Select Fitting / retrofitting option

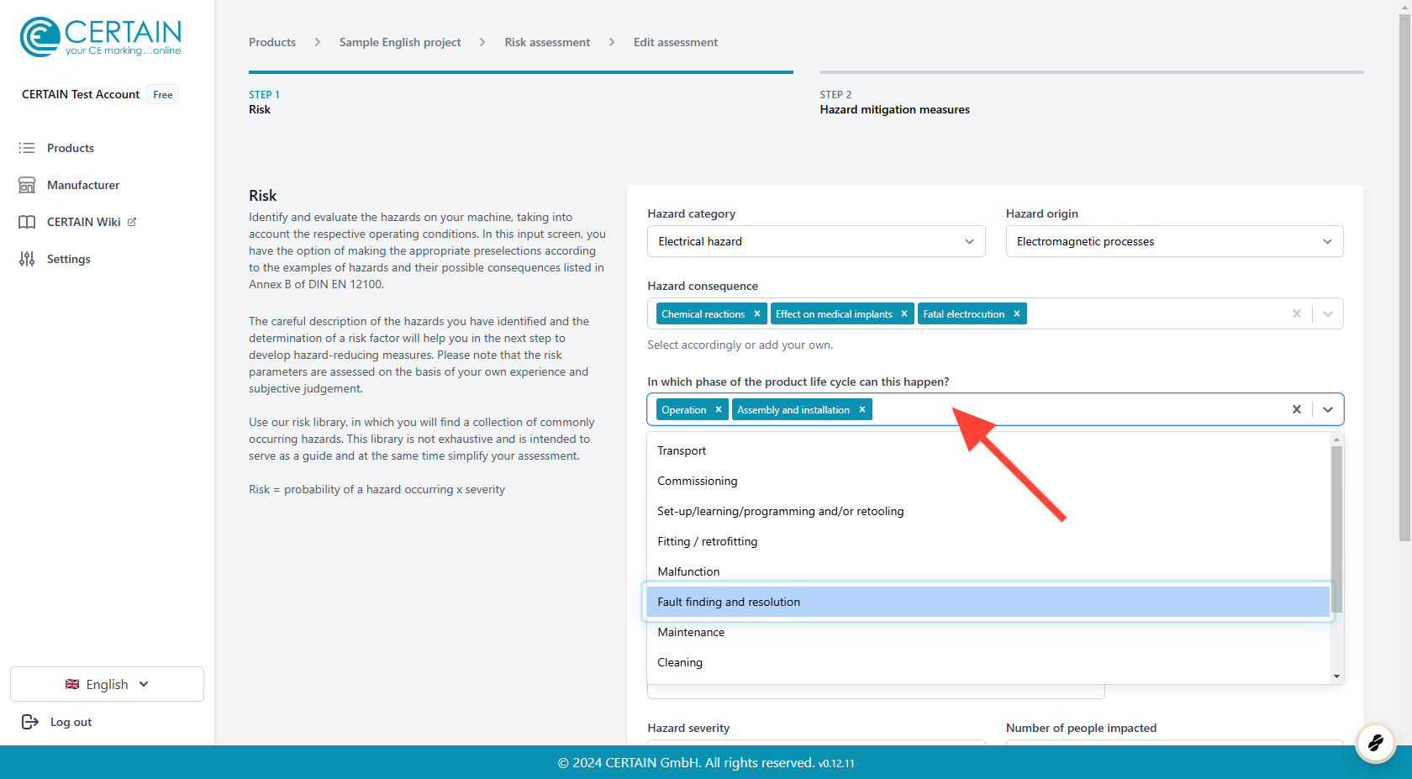coord(988,541)
